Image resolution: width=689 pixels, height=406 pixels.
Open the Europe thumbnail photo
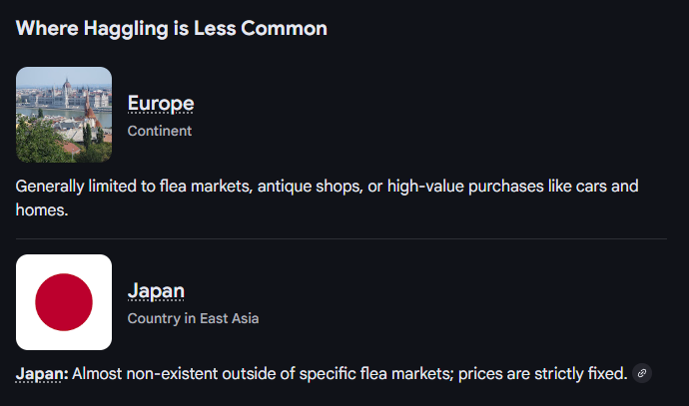pyautogui.click(x=64, y=115)
